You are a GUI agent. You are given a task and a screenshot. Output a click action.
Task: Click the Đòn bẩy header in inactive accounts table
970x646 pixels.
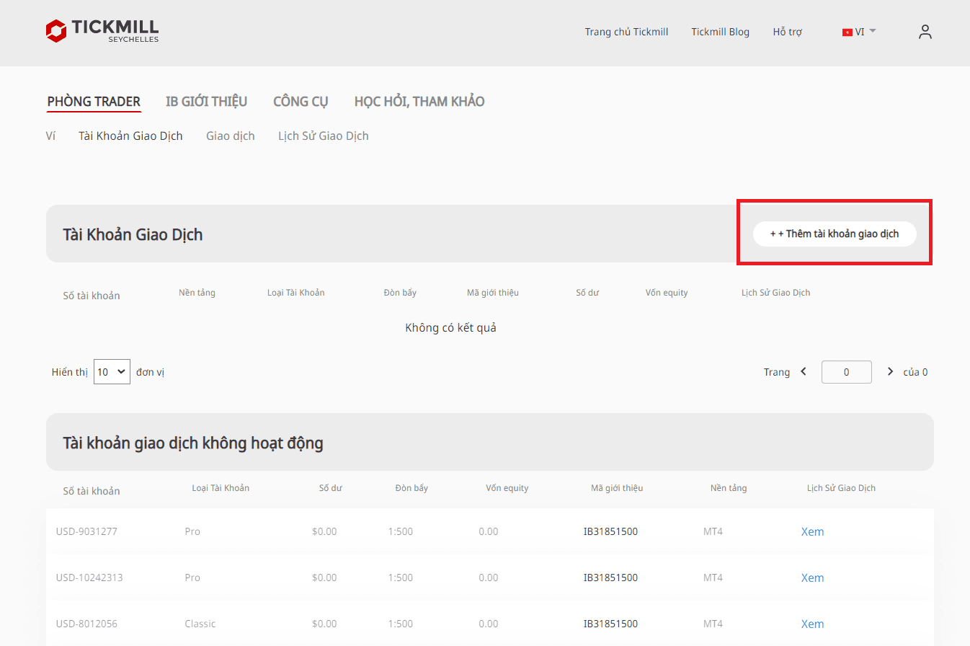(411, 488)
